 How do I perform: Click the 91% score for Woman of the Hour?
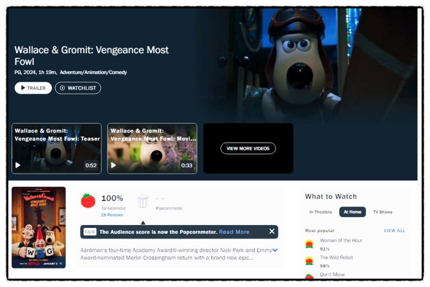[x=325, y=249]
